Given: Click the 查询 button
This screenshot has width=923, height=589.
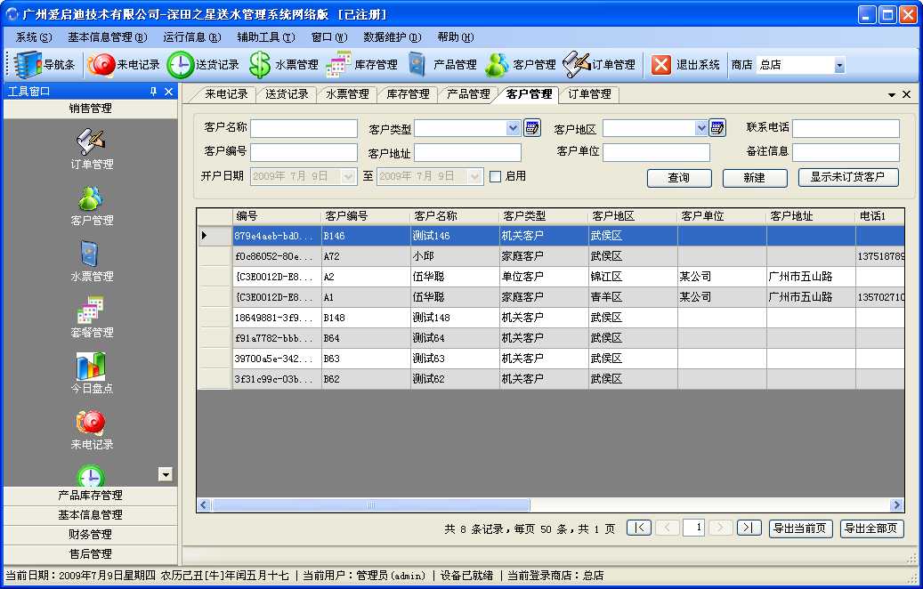Looking at the screenshot, I should 679,178.
